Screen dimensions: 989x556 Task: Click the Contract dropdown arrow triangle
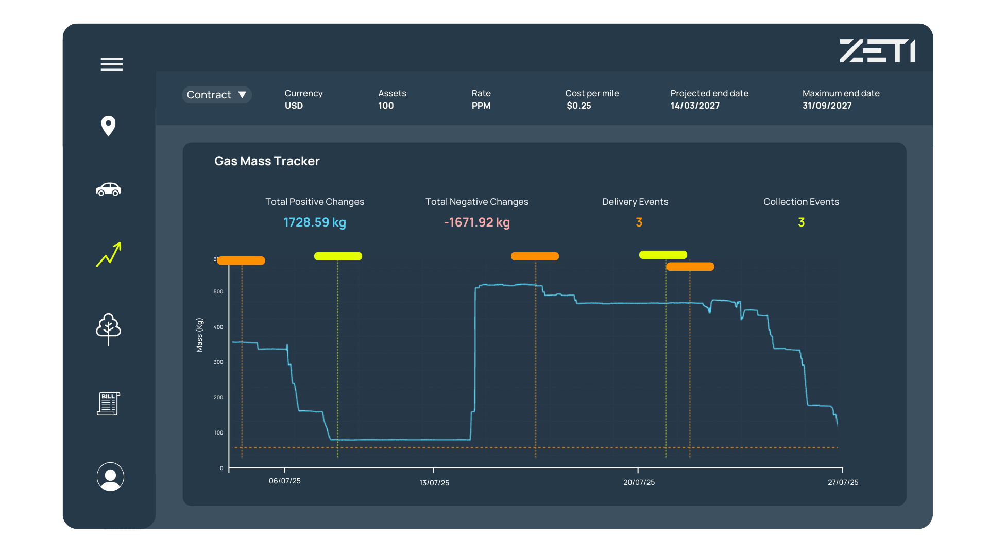[x=242, y=95]
